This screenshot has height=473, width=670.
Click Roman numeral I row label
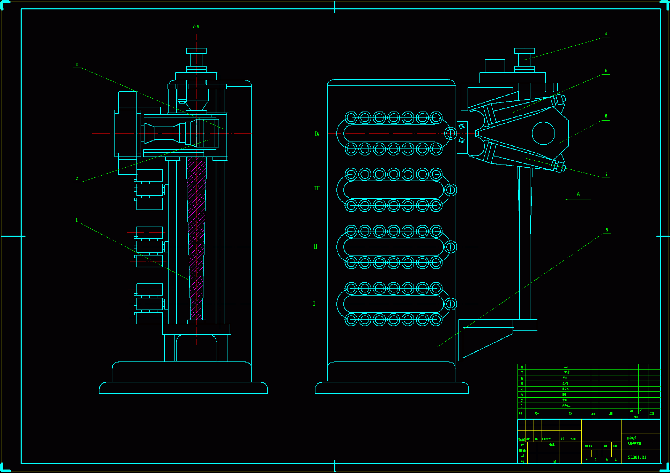tap(314, 304)
